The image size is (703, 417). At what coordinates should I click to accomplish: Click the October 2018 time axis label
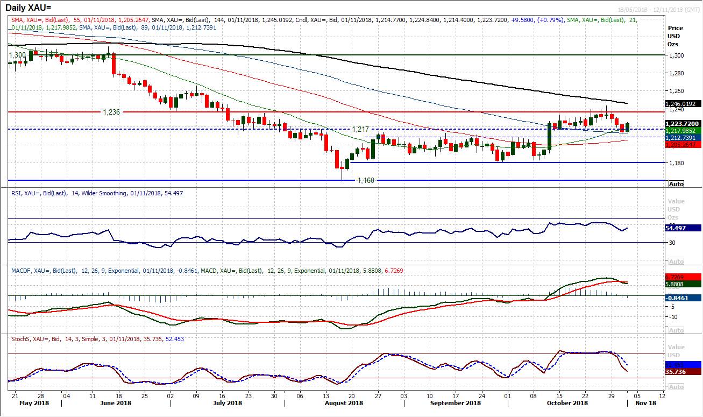567,402
